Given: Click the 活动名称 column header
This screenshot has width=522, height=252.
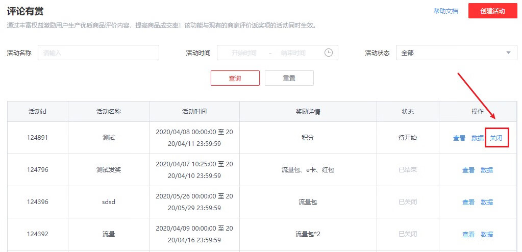Looking at the screenshot, I should click(109, 112).
